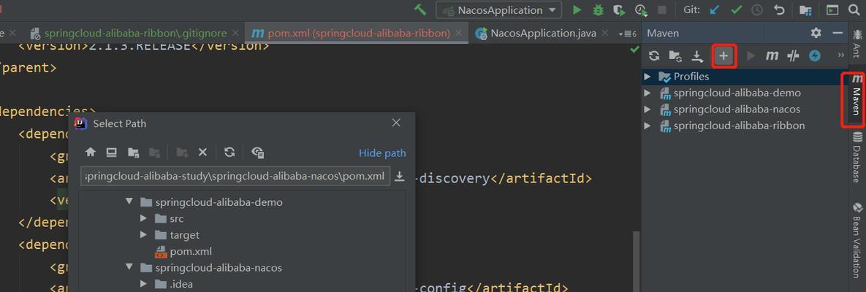Run NacosApplication with the green play button
Image resolution: width=866 pixels, height=292 pixels.
(577, 10)
